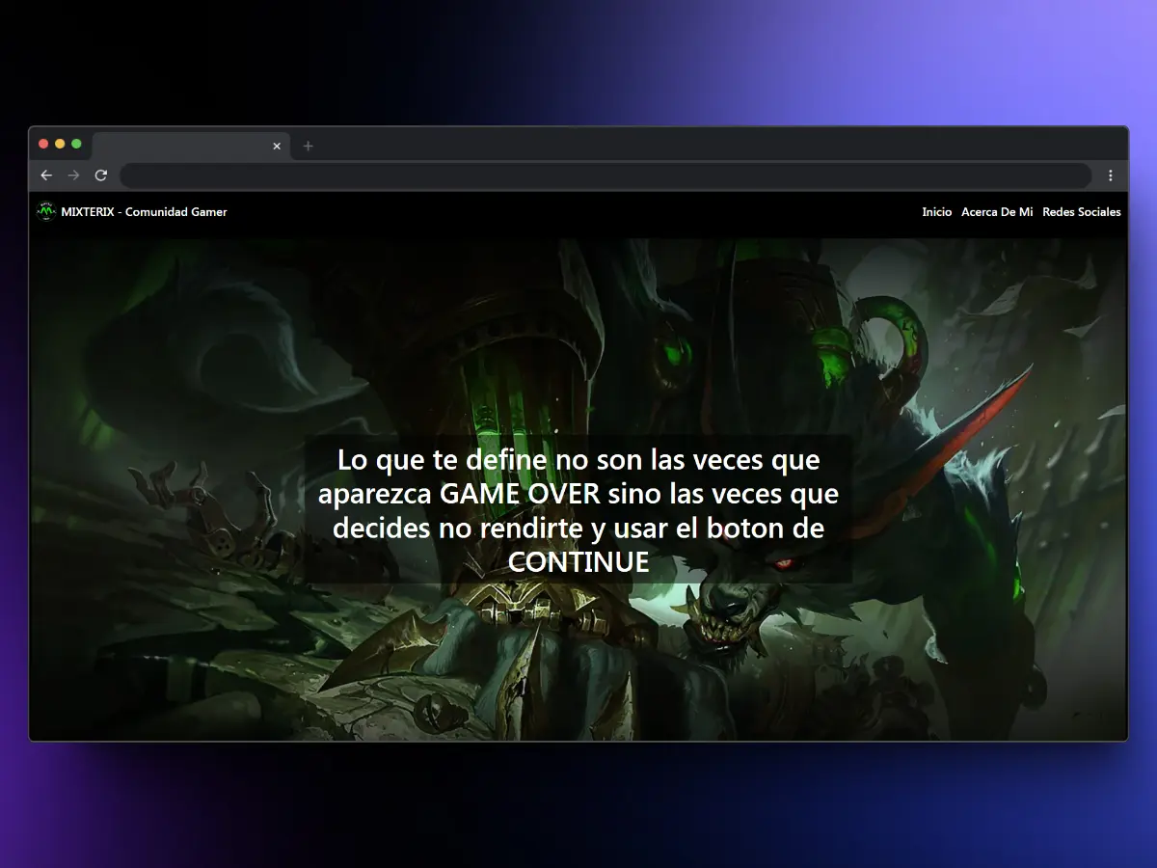The height and width of the screenshot is (868, 1157).
Task: Maximize the window with the green button
Action: [x=76, y=144]
